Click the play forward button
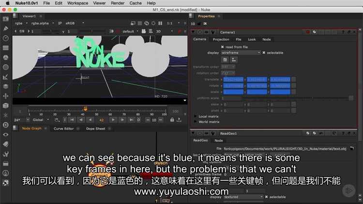 tap(113, 120)
